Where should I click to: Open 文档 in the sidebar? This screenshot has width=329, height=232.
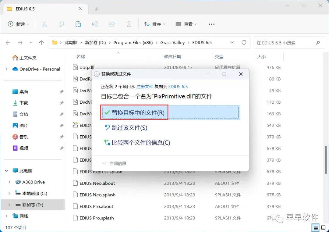(x=20, y=114)
